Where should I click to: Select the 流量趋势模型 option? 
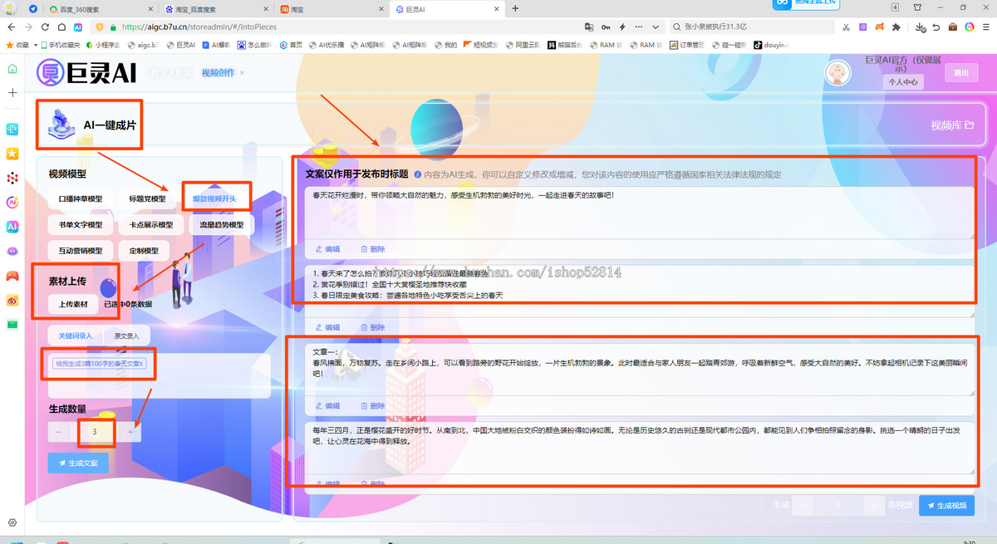coord(221,225)
